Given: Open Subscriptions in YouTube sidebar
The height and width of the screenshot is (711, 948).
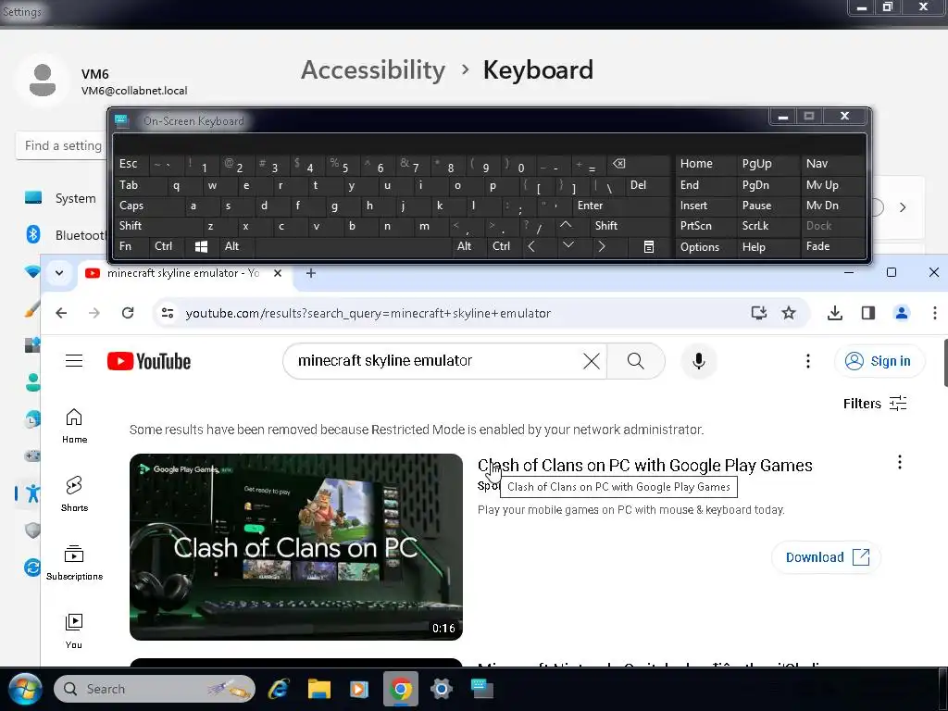Looking at the screenshot, I should [74, 563].
